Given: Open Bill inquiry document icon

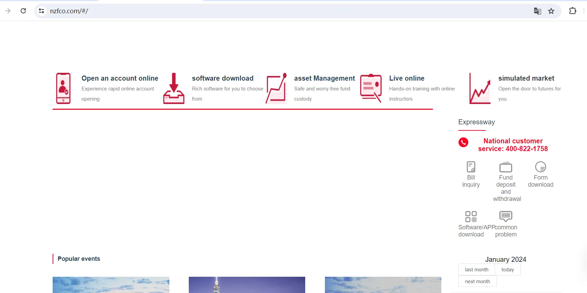Looking at the screenshot, I should click(x=471, y=167).
